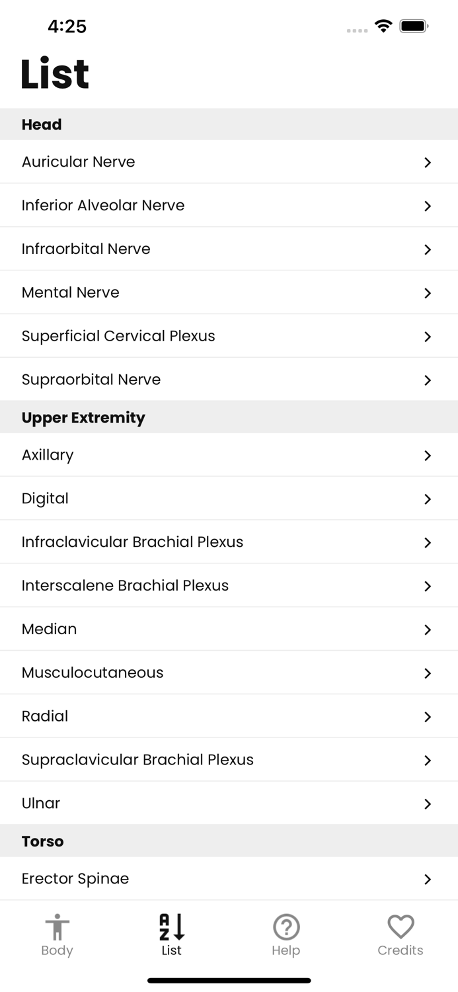Tap the Upper Extremity section header
This screenshot has height=992, width=458.
pyautogui.click(x=83, y=417)
